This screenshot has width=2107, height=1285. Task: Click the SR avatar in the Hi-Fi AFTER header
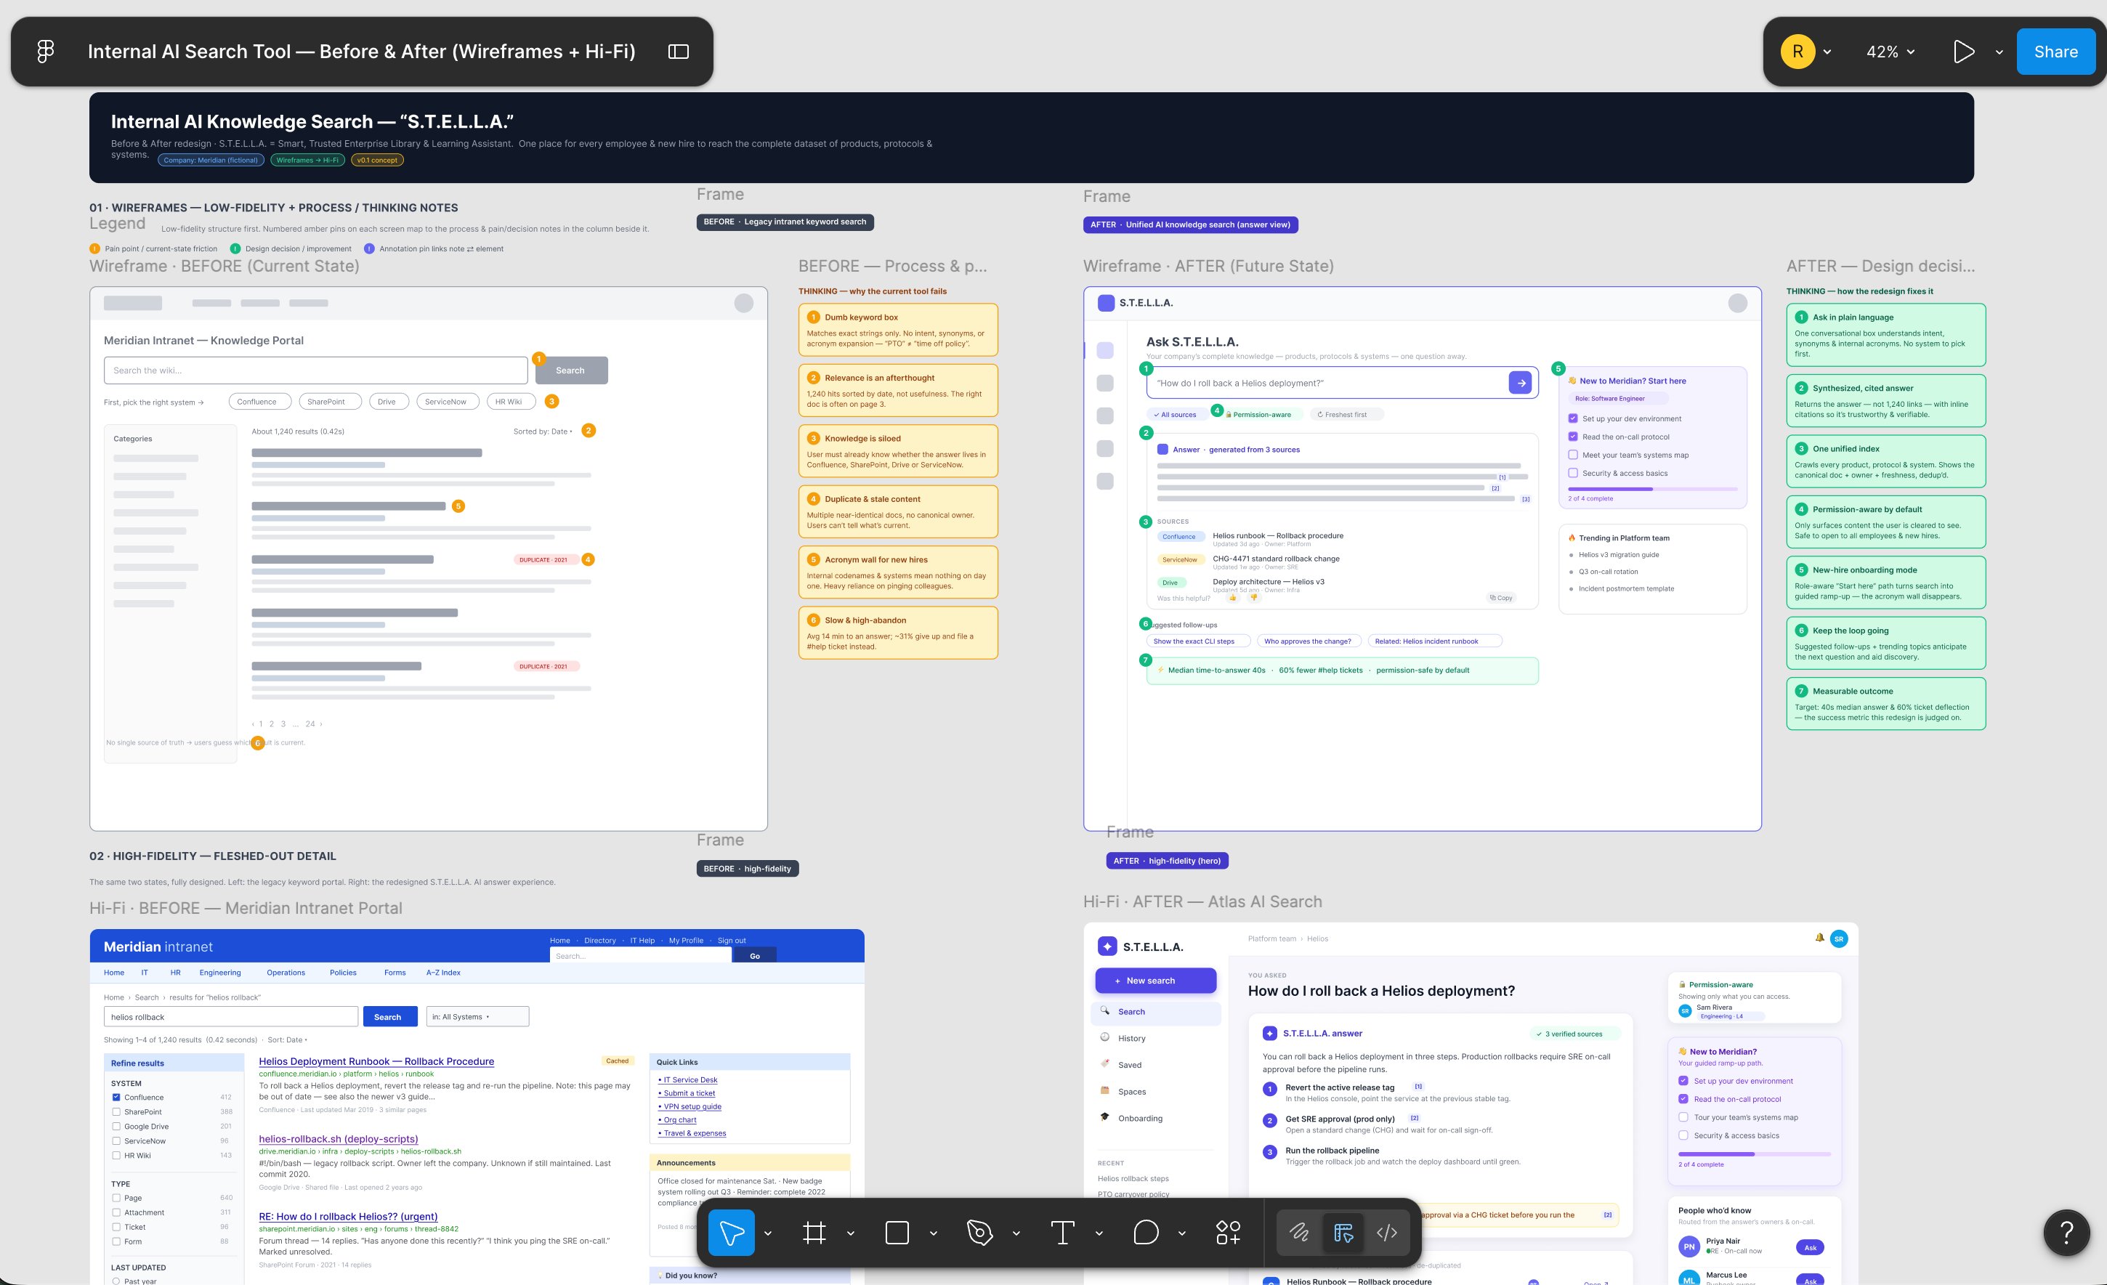pos(1838,939)
